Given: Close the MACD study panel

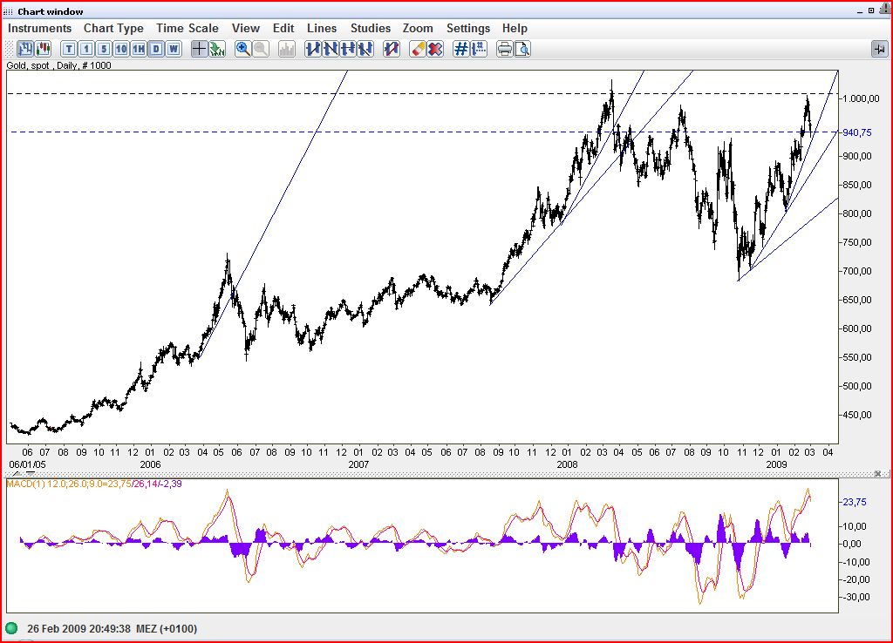Looking at the screenshot, I should pyautogui.click(x=877, y=473).
